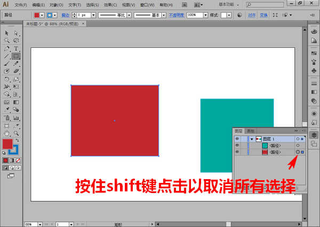This screenshot has width=320, height=227.
Task: Select the Type tool
Action: point(16,48)
